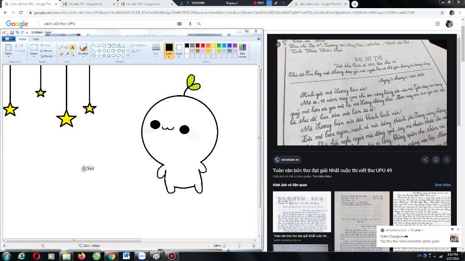This screenshot has width=465, height=261.
Task: Open the Rotate dropdown in Paint
Action: click(47, 56)
